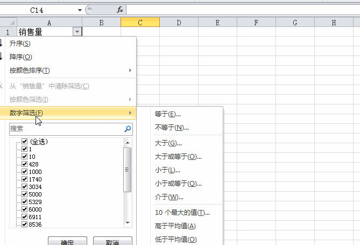Viewport: 360px width, 245px height.
Task: Click the fx insert function icon
Action: [120, 10]
